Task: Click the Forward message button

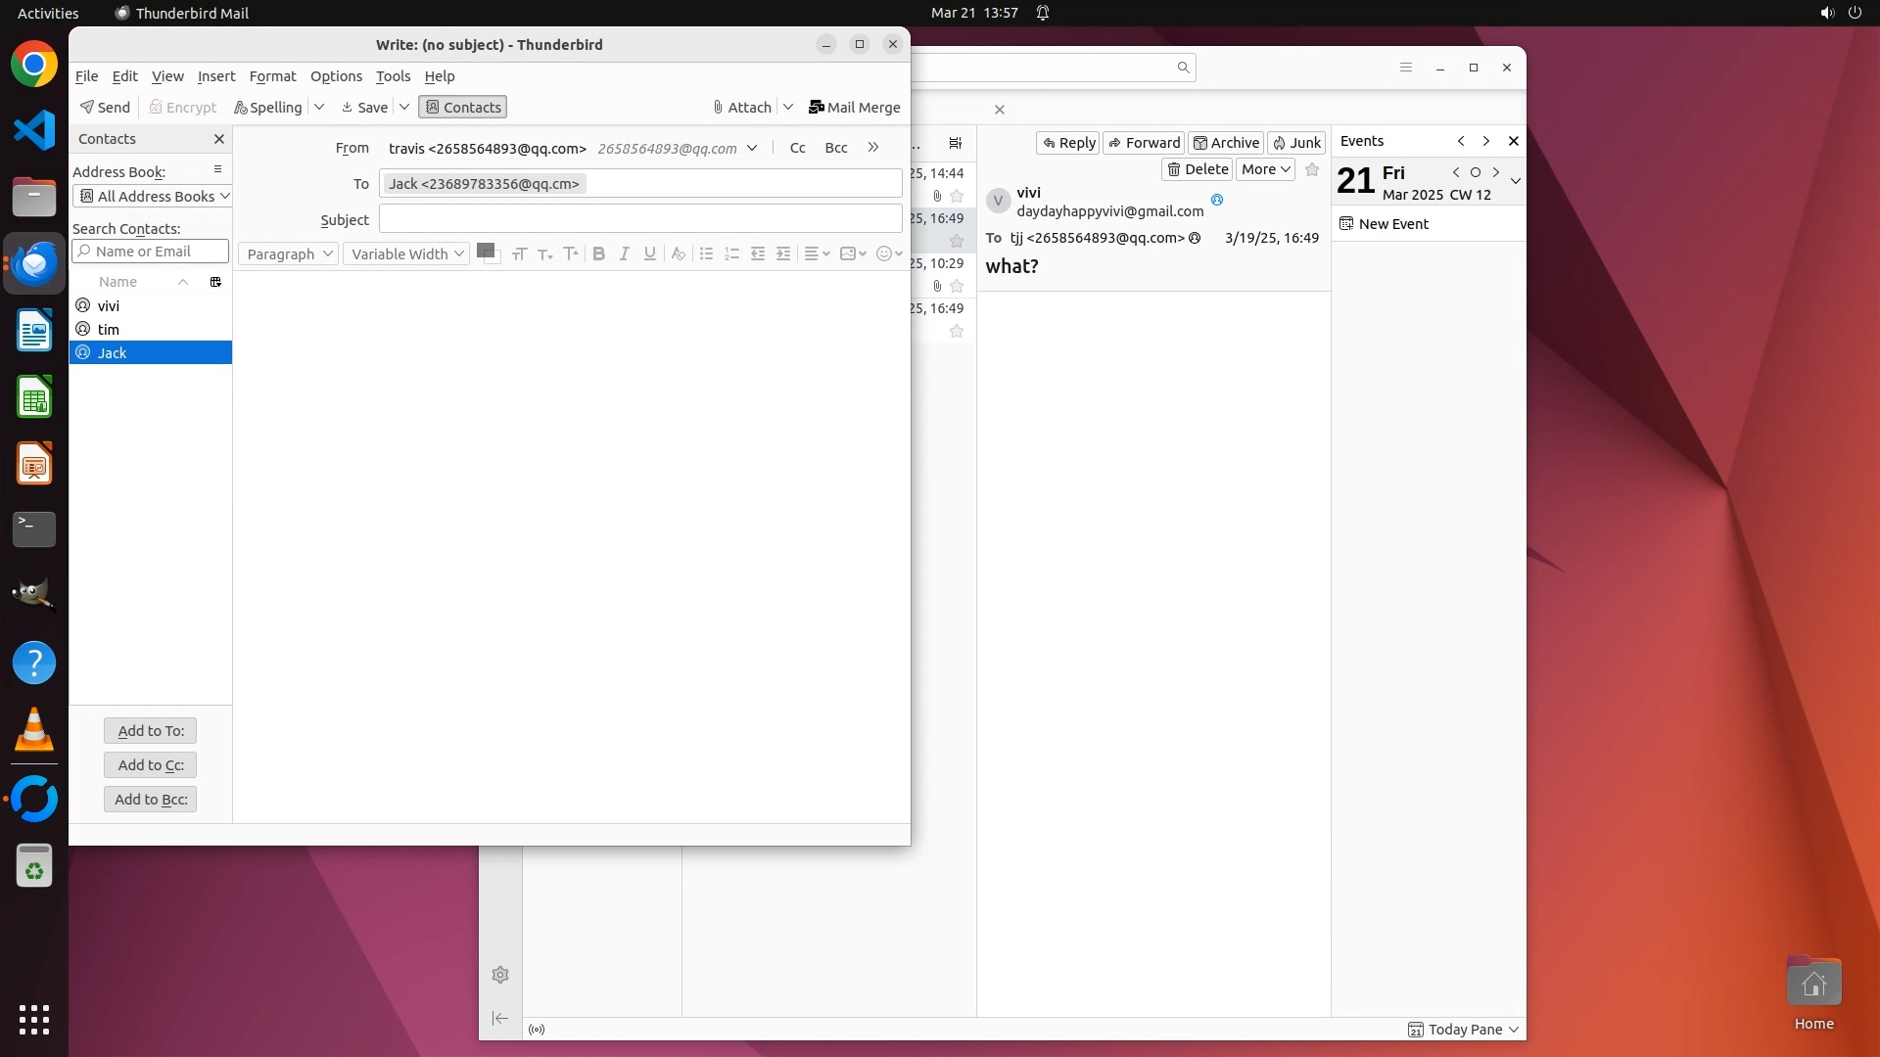Action: click(1144, 142)
